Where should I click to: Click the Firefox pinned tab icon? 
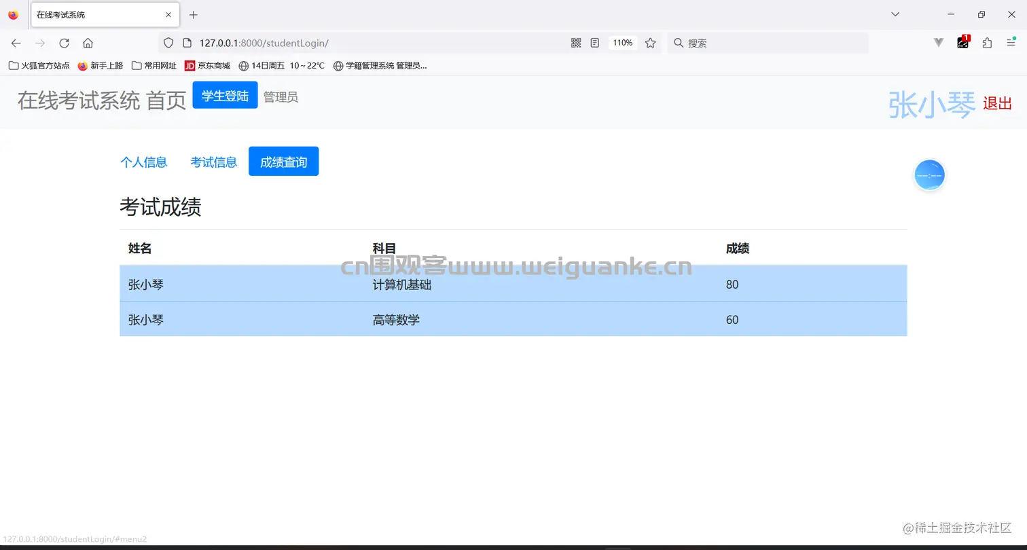pyautogui.click(x=13, y=14)
